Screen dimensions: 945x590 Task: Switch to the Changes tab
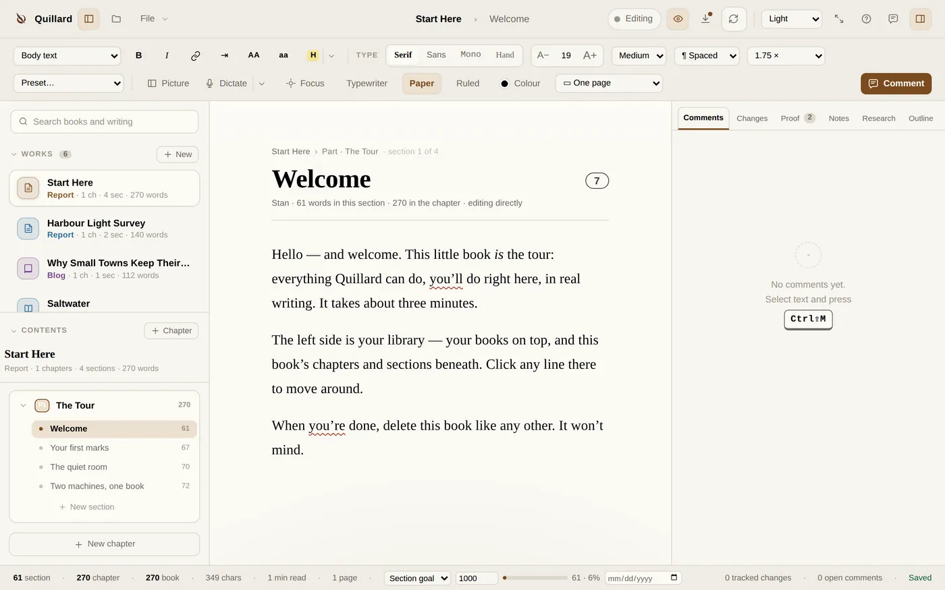[x=752, y=118]
